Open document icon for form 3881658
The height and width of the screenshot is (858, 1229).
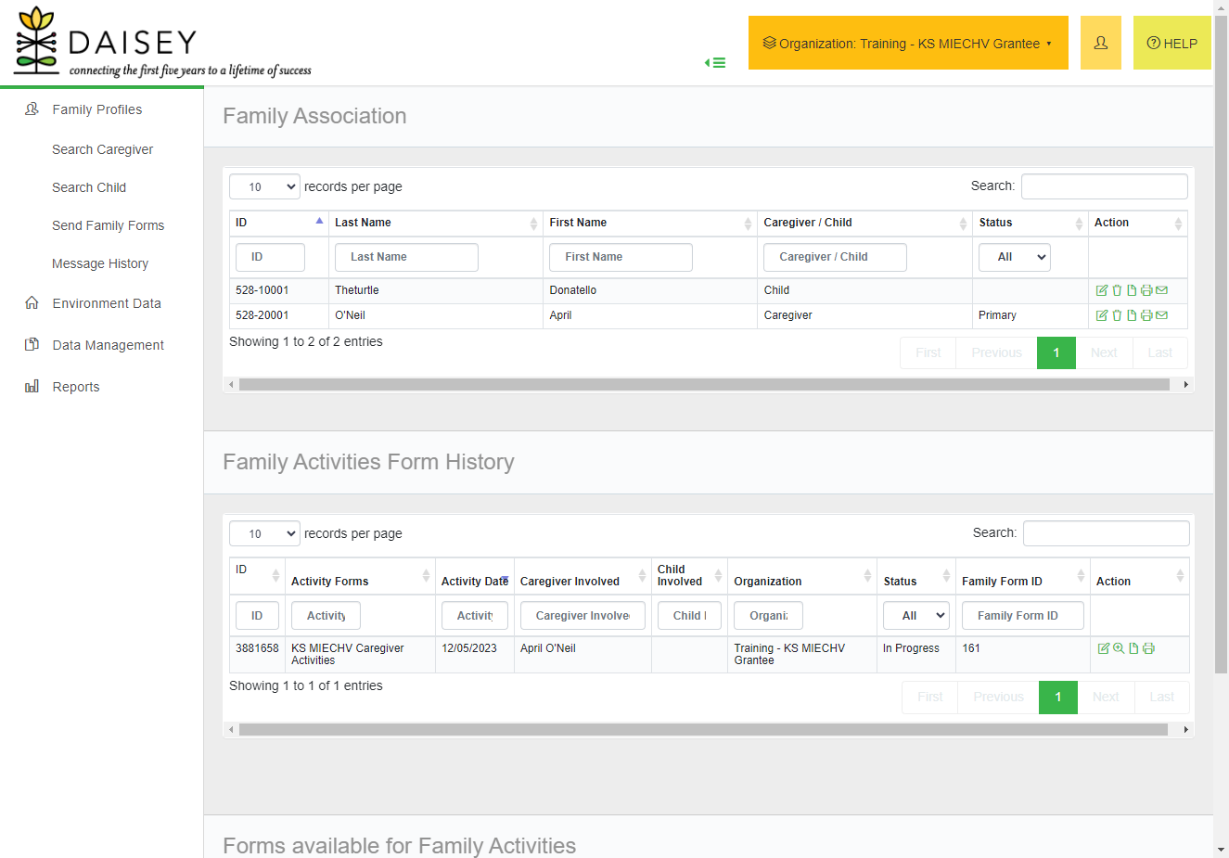tap(1133, 648)
